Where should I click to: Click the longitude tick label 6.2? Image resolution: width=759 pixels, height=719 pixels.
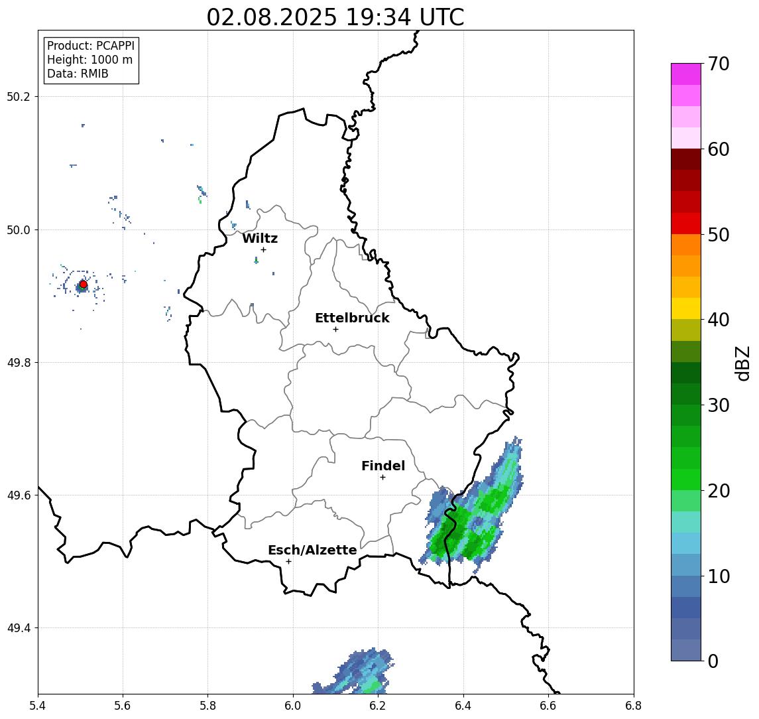pyautogui.click(x=378, y=706)
